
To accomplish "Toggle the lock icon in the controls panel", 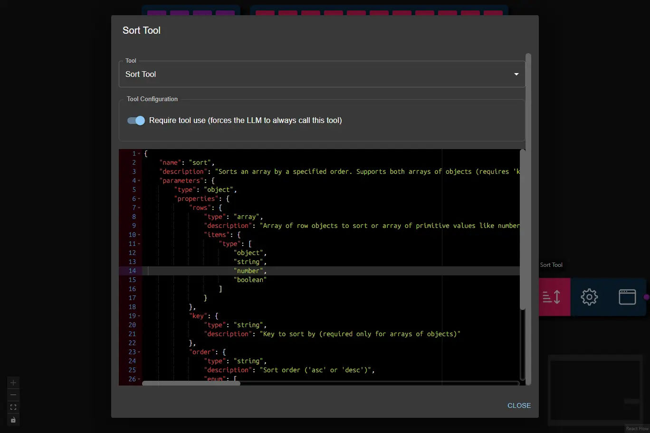I will 13,420.
